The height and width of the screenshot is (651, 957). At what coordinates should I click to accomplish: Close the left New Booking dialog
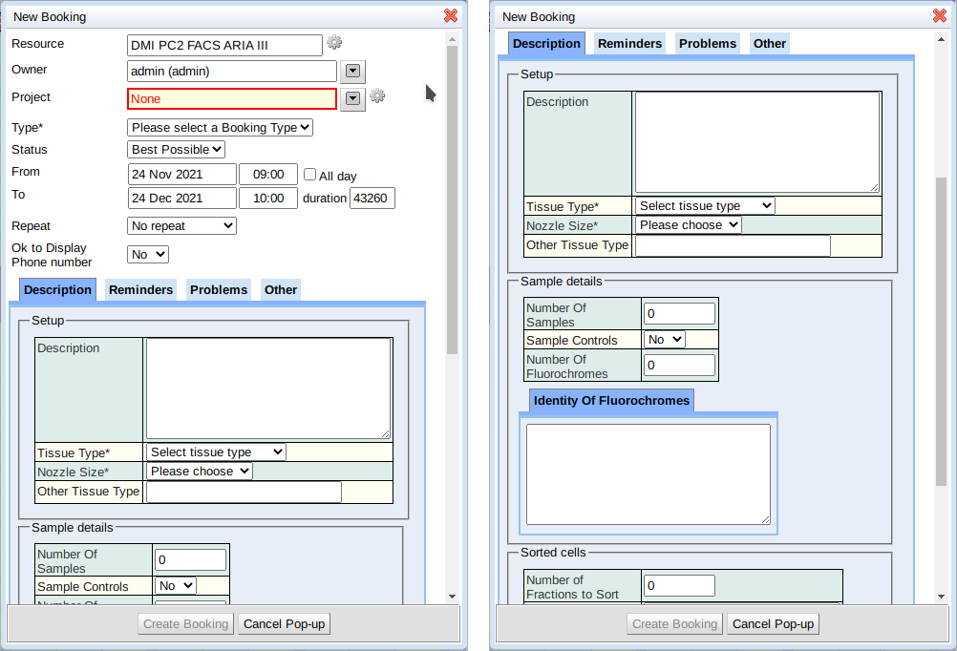click(451, 15)
